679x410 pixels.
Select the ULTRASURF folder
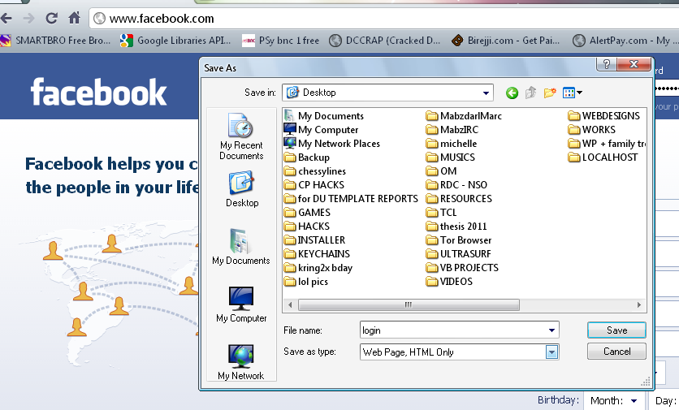459,254
